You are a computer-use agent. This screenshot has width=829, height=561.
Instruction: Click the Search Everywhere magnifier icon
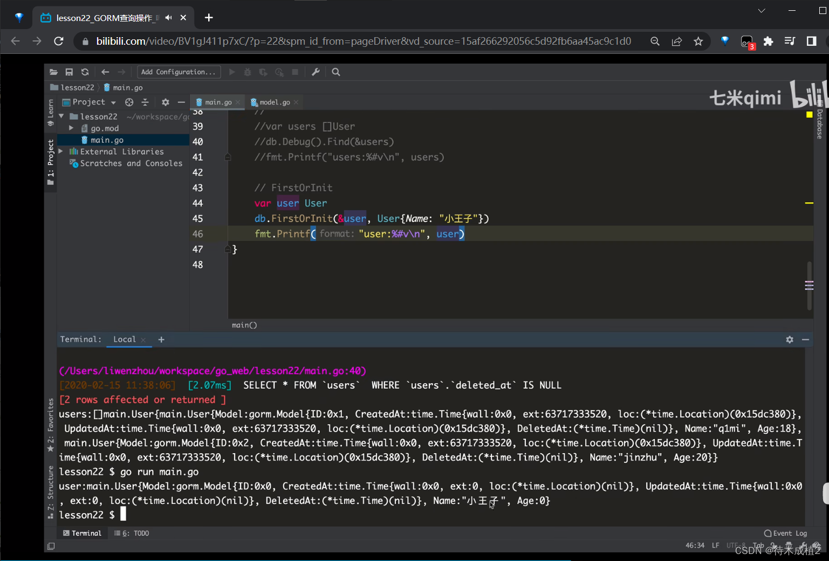pos(335,72)
